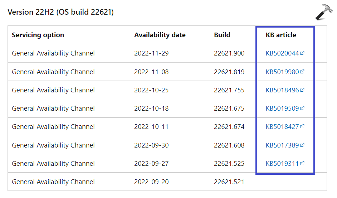337x198 pixels.
Task: Click the hammer logo icon
Action: coord(324,12)
